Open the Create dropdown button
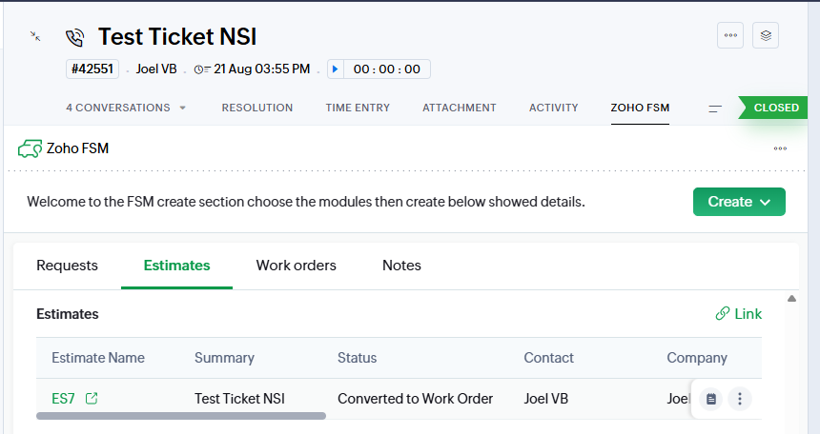 pos(739,202)
